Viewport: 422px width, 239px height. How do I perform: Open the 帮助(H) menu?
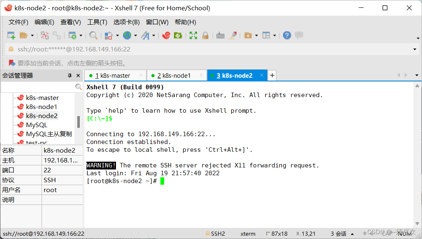click(185, 22)
